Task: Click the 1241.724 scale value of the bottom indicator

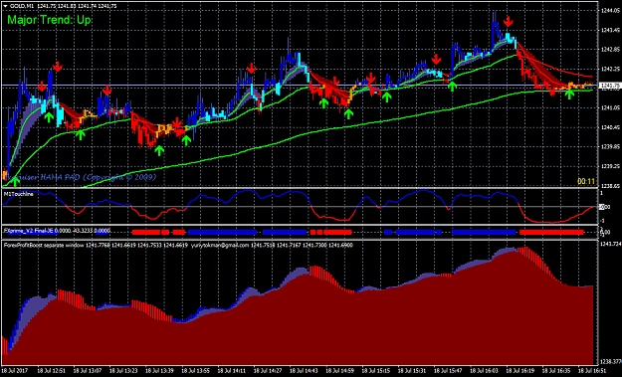Action: click(611, 244)
